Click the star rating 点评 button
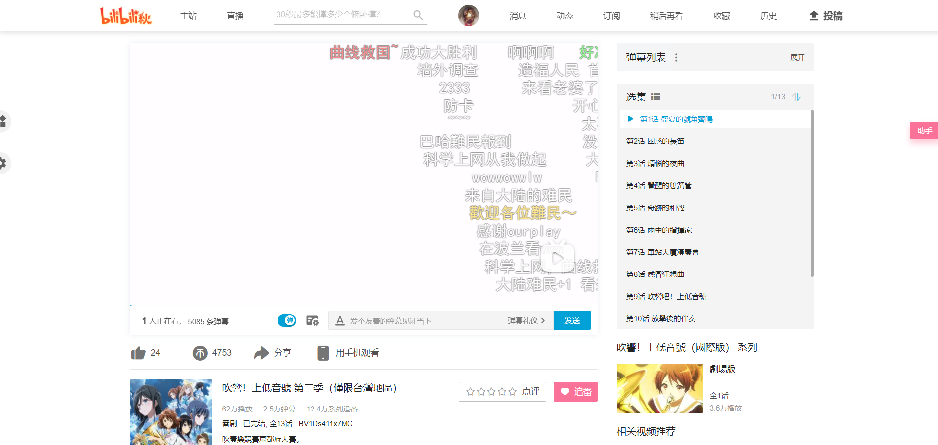The height and width of the screenshot is (445, 938). [x=502, y=392]
